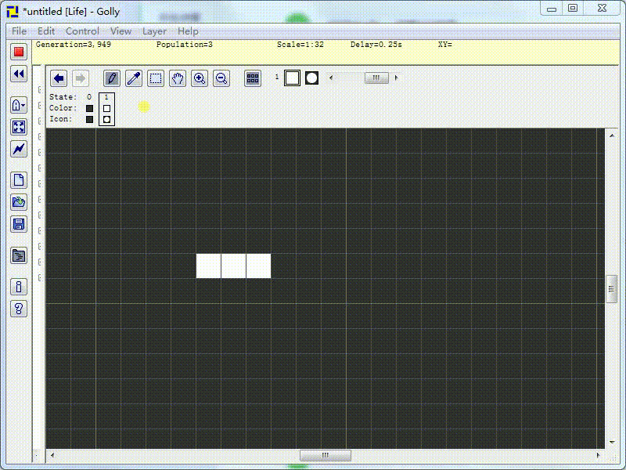Open the View menu
Screen dimensions: 626x470
click(121, 31)
